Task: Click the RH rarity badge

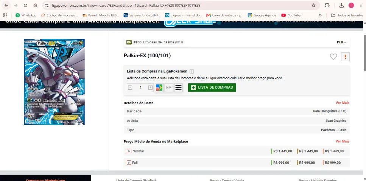Action: tap(129, 42)
